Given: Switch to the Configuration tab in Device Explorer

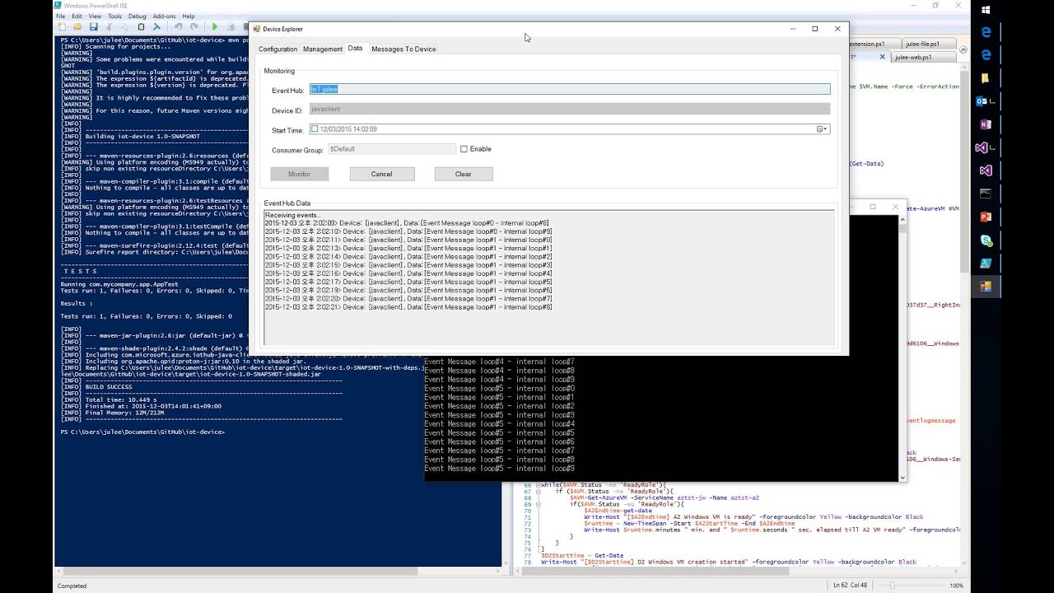Looking at the screenshot, I should coord(277,49).
